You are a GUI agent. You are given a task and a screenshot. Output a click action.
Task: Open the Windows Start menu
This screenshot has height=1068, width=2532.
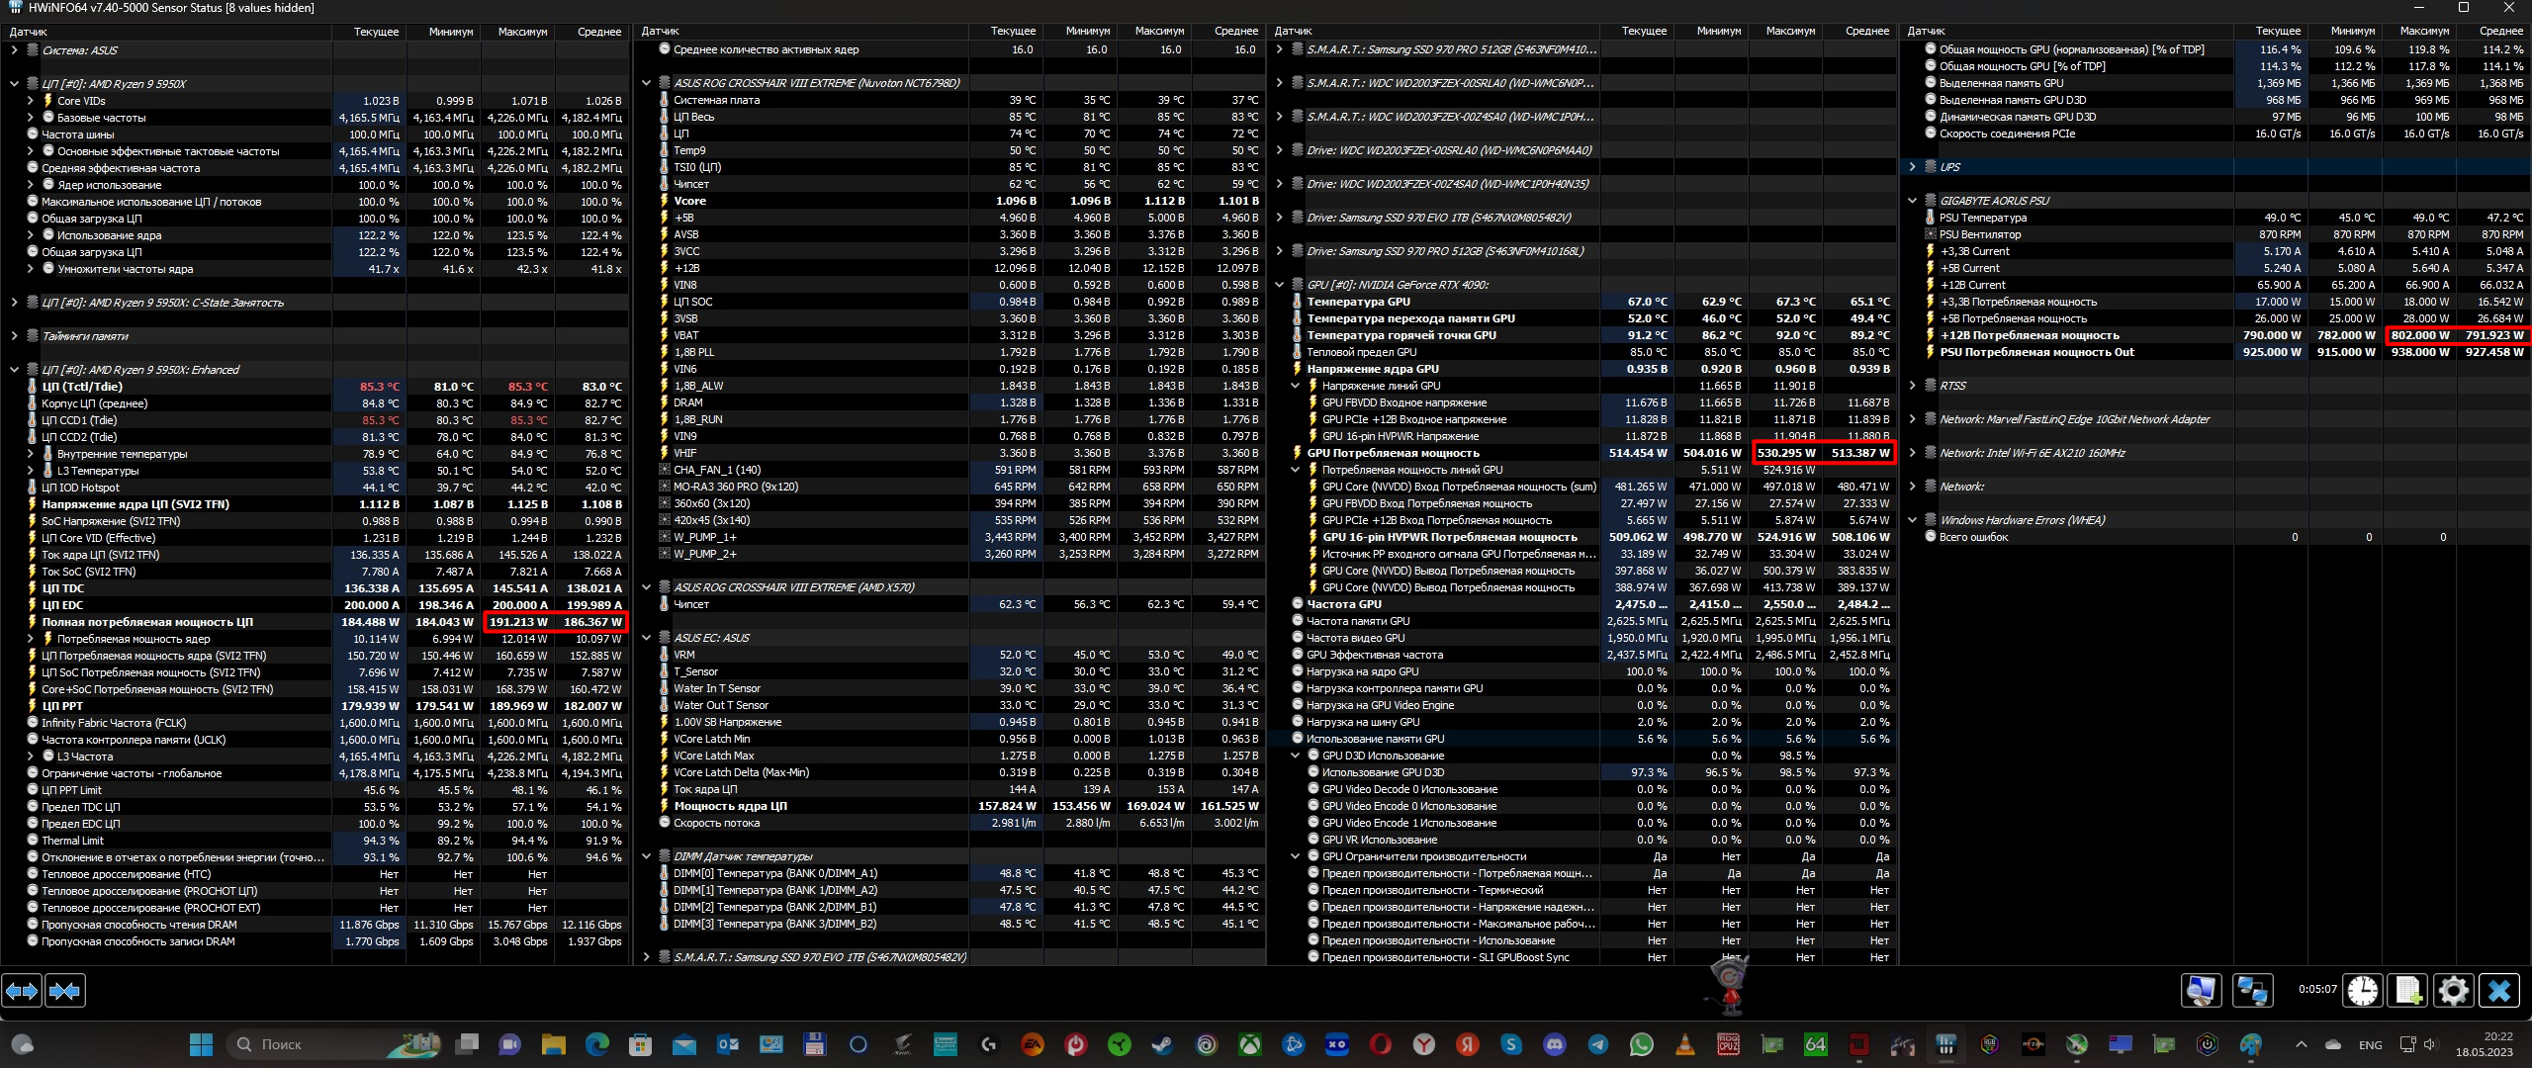(201, 1044)
